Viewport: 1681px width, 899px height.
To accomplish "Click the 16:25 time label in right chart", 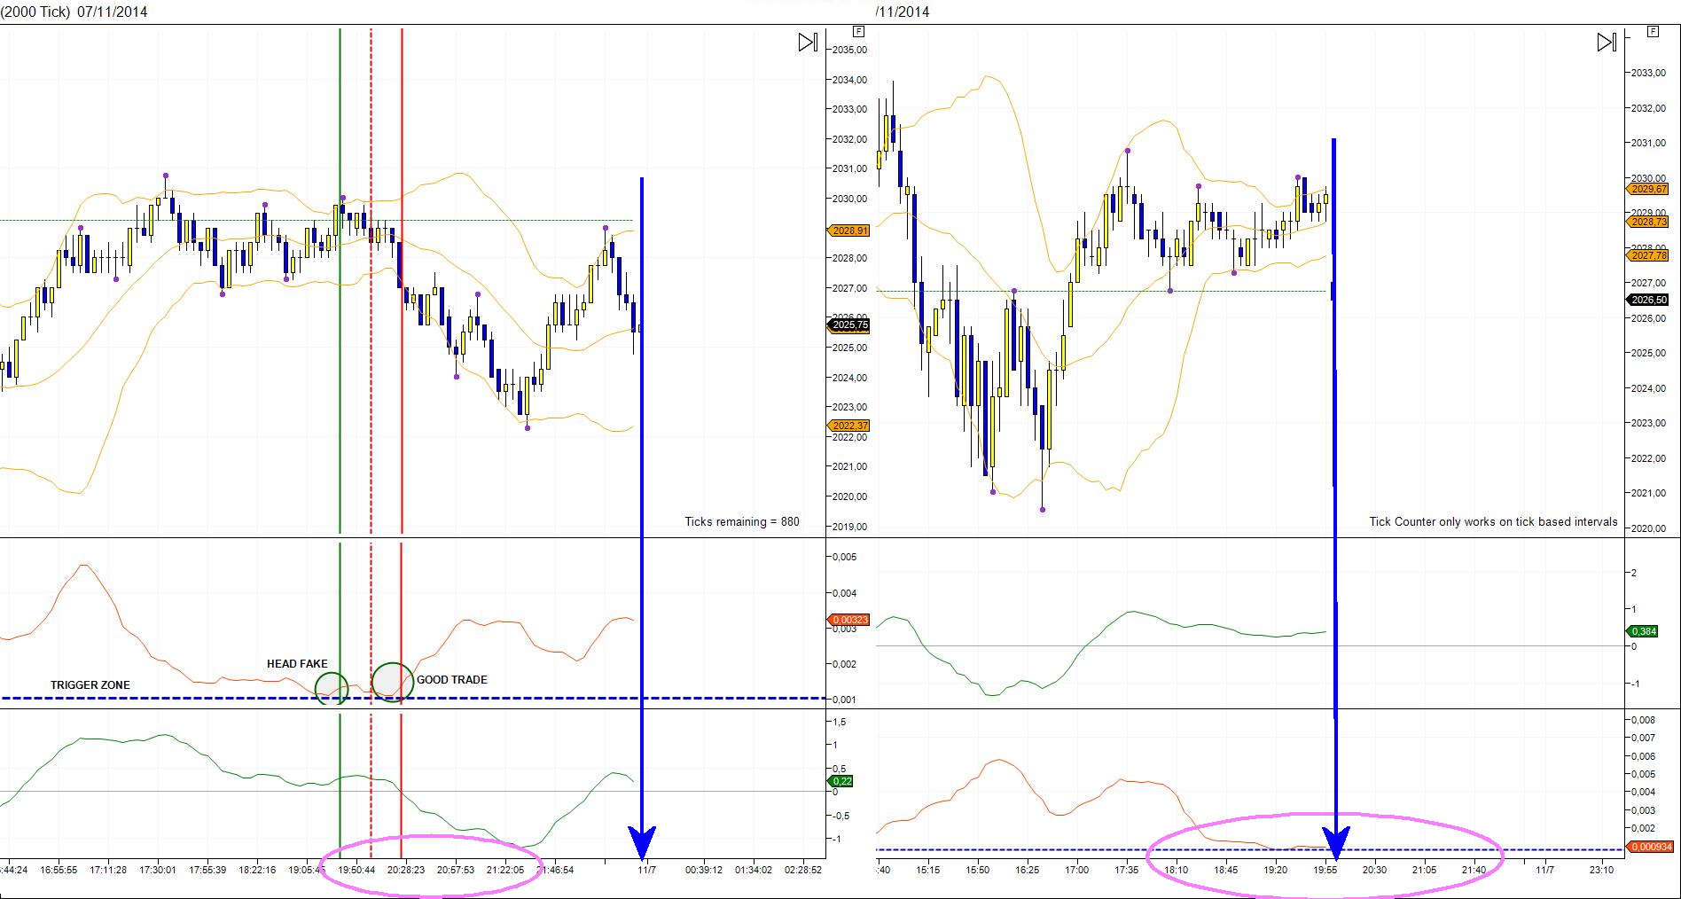I will (x=1028, y=870).
